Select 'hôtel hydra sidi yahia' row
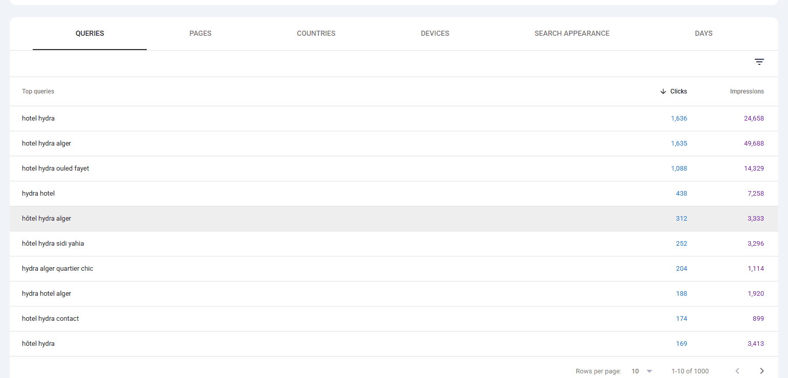This screenshot has height=378, width=788. pyautogui.click(x=394, y=244)
